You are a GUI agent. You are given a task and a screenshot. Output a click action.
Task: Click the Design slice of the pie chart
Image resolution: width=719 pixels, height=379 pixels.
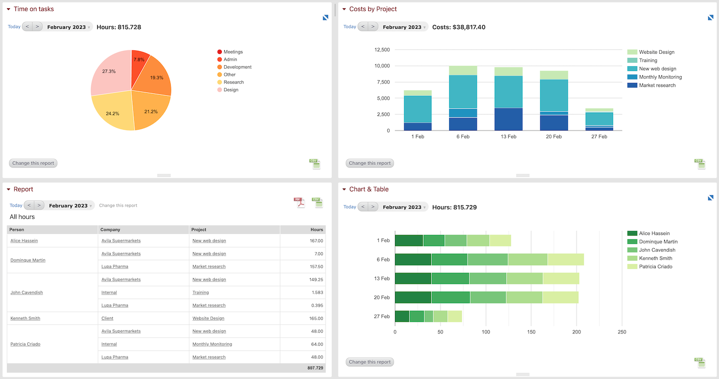coord(109,71)
